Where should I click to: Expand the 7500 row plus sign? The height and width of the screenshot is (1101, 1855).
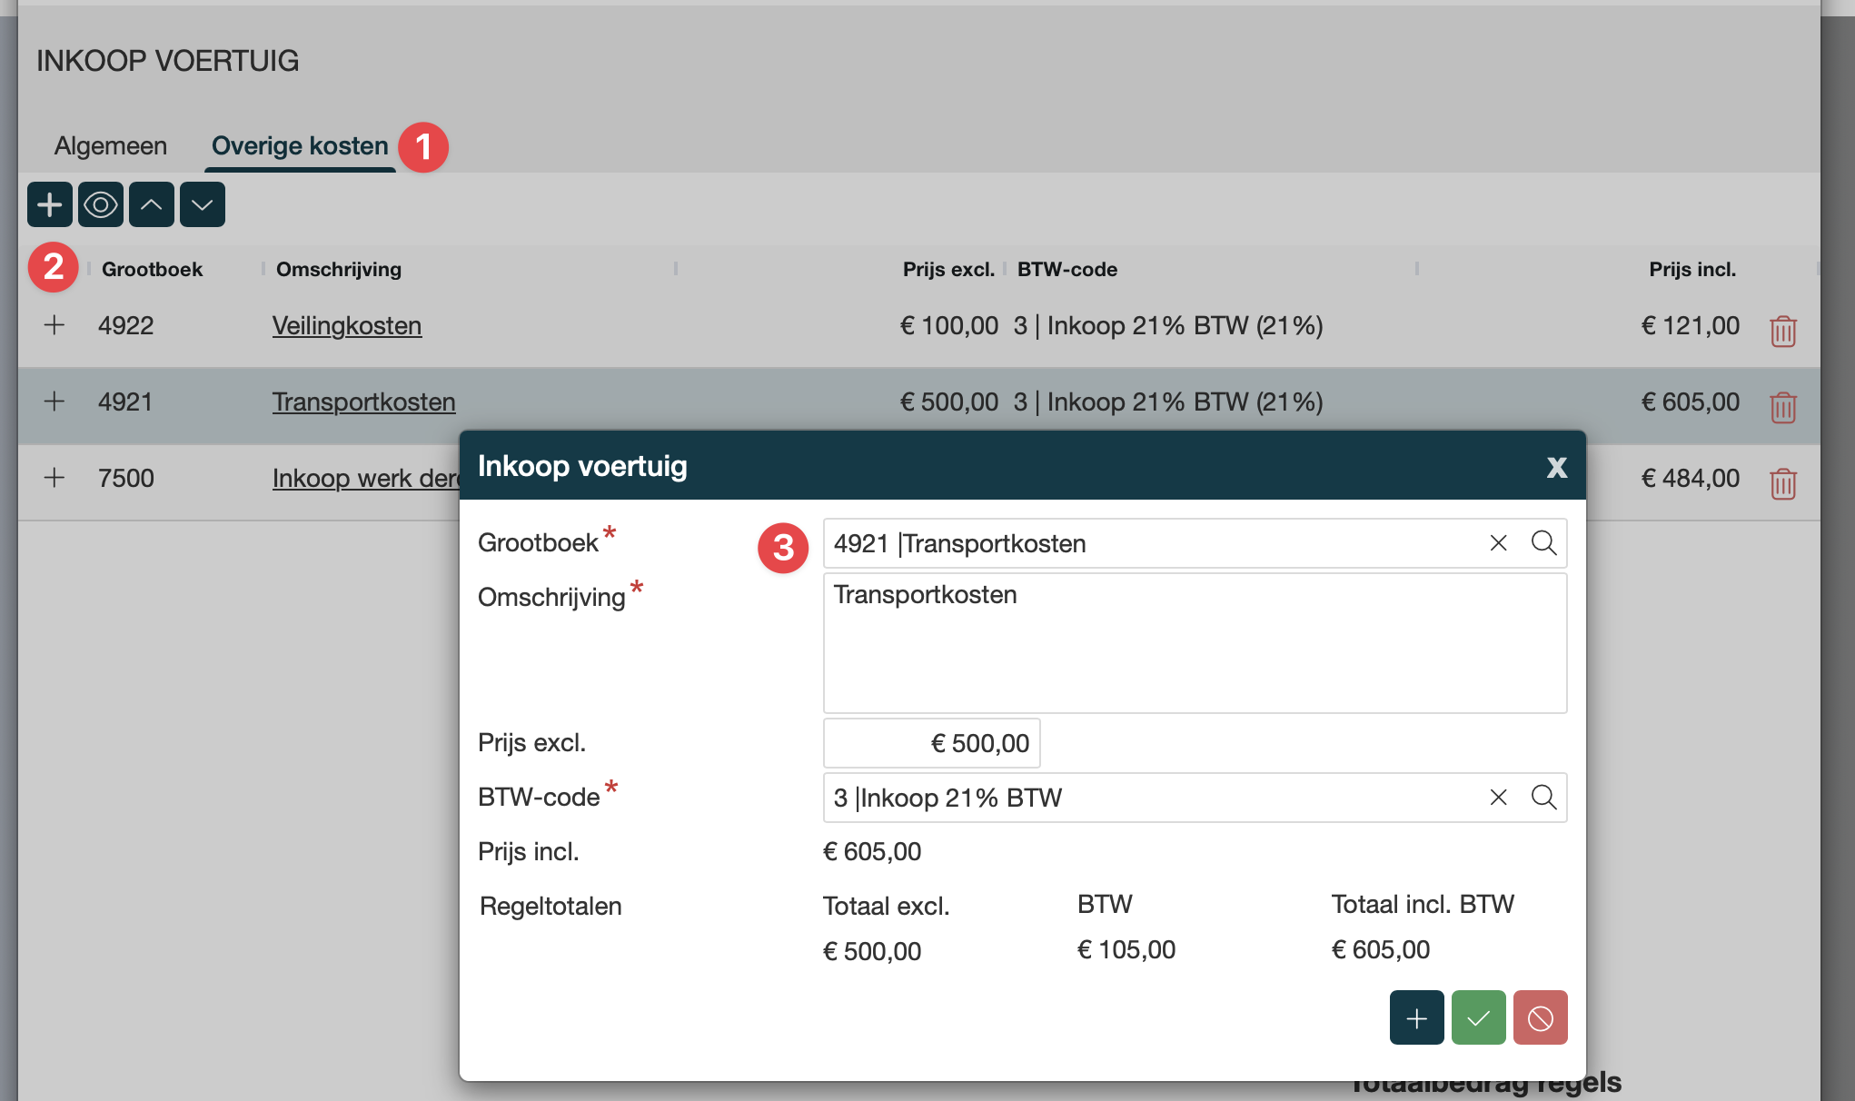coord(55,478)
